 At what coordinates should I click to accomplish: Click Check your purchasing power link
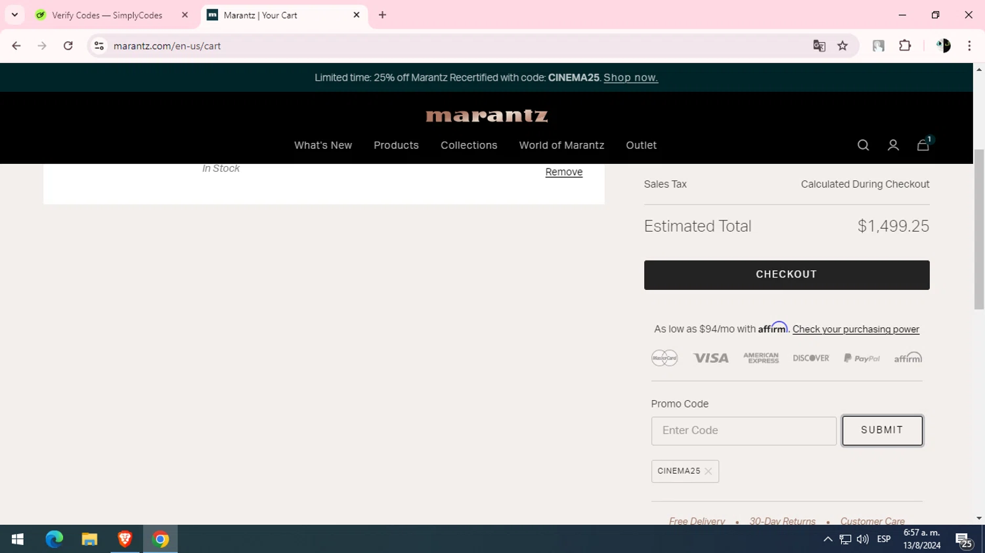(856, 329)
